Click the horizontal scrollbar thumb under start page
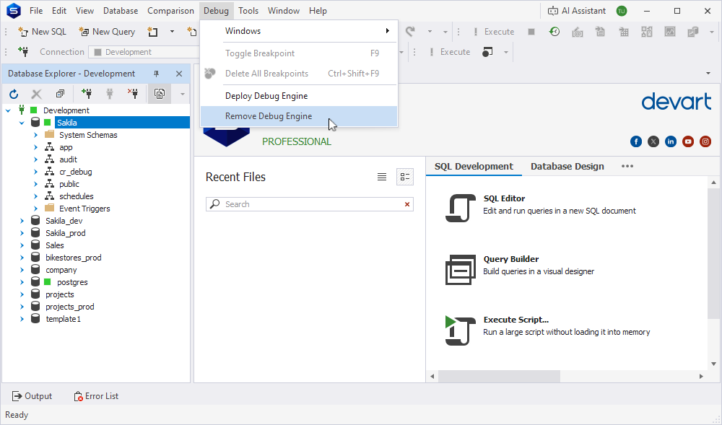This screenshot has width=722, height=425. (499, 376)
